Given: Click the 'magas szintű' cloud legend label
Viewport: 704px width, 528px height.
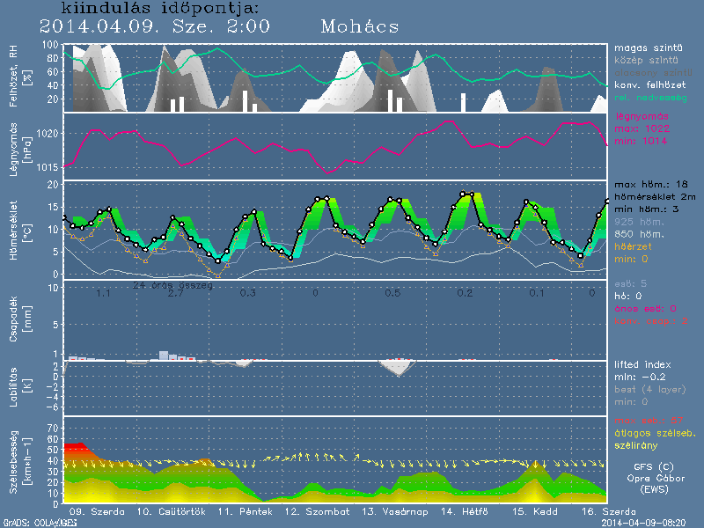Looking at the screenshot, I should [x=642, y=47].
